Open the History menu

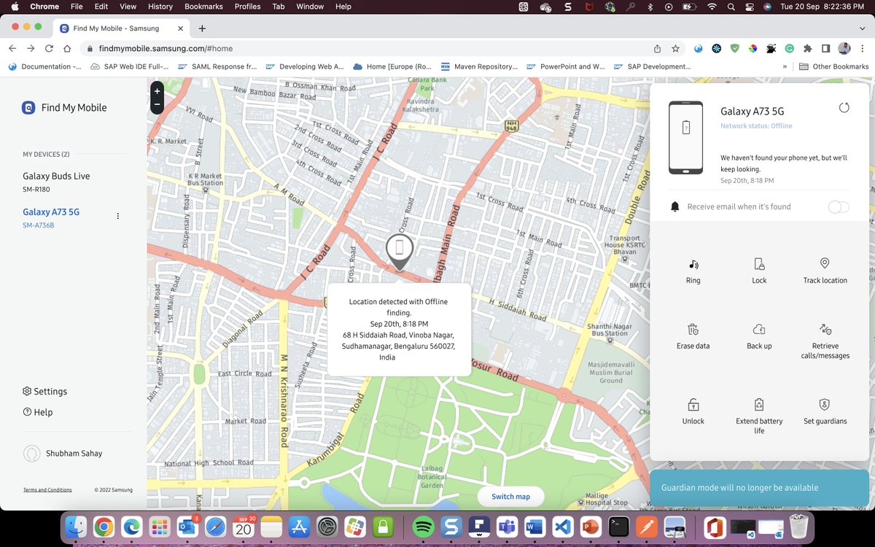(x=160, y=7)
